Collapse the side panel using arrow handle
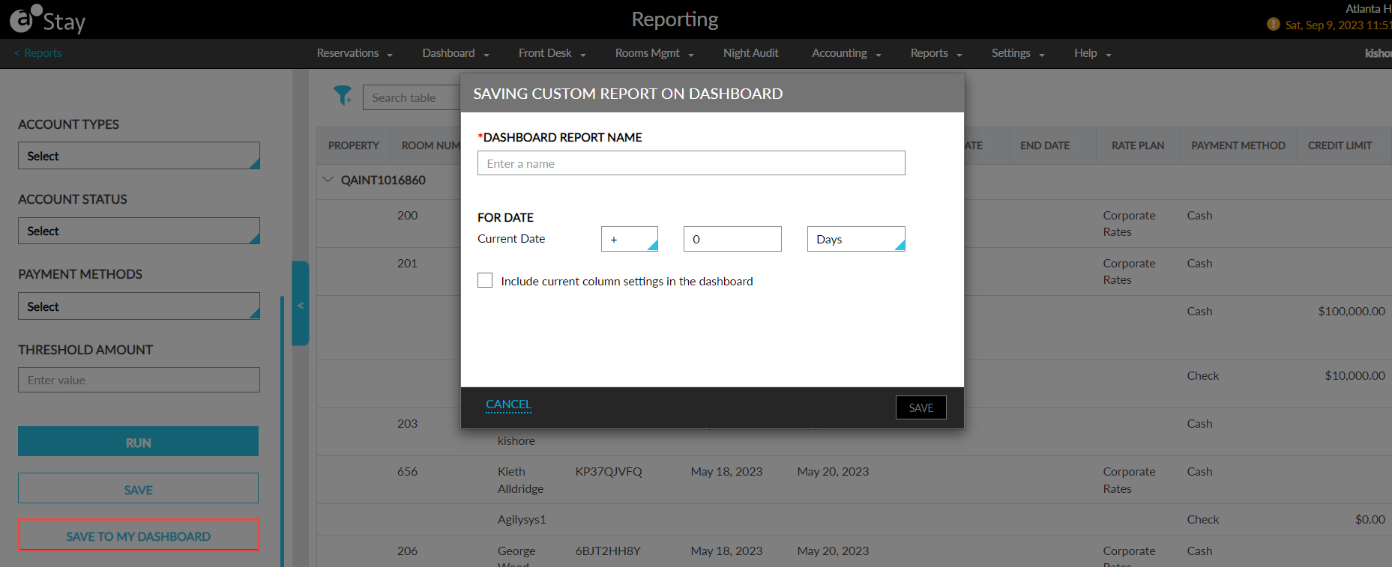Image resolution: width=1392 pixels, height=567 pixels. [301, 304]
